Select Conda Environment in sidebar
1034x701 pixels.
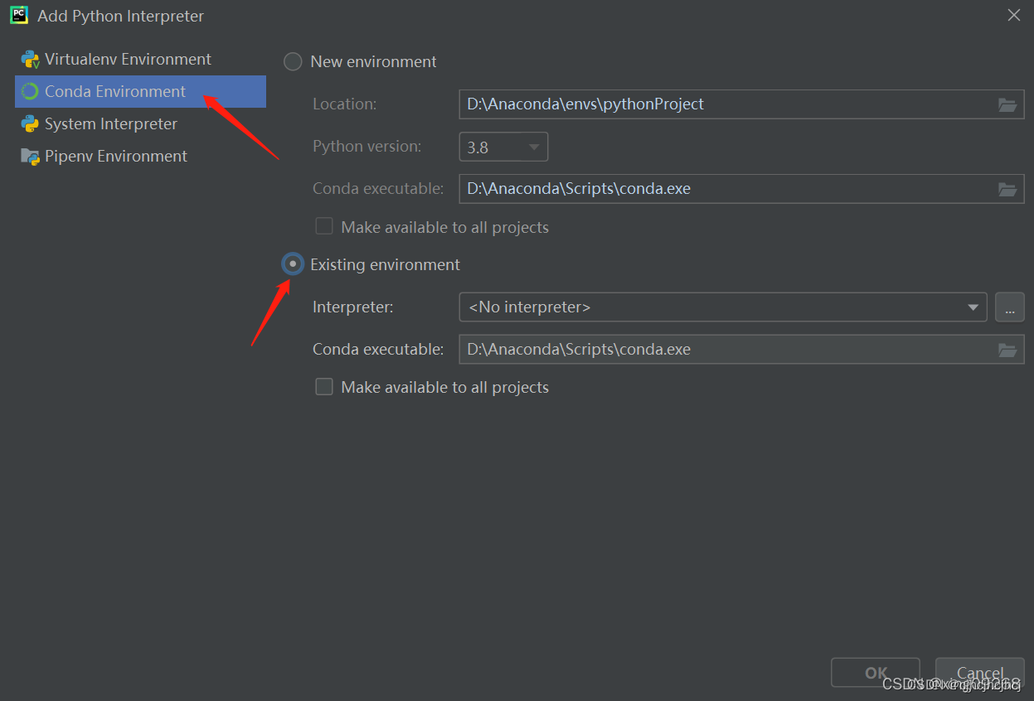point(140,92)
